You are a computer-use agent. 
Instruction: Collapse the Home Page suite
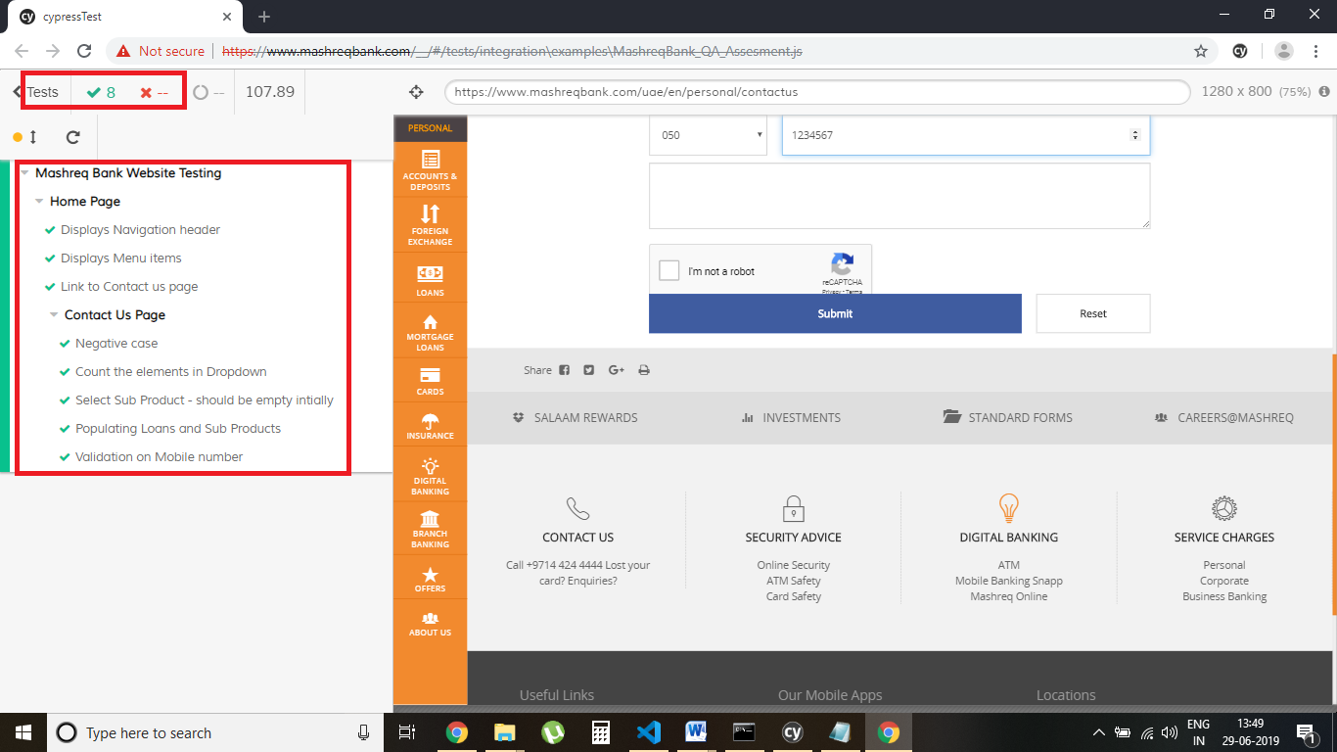tap(39, 202)
